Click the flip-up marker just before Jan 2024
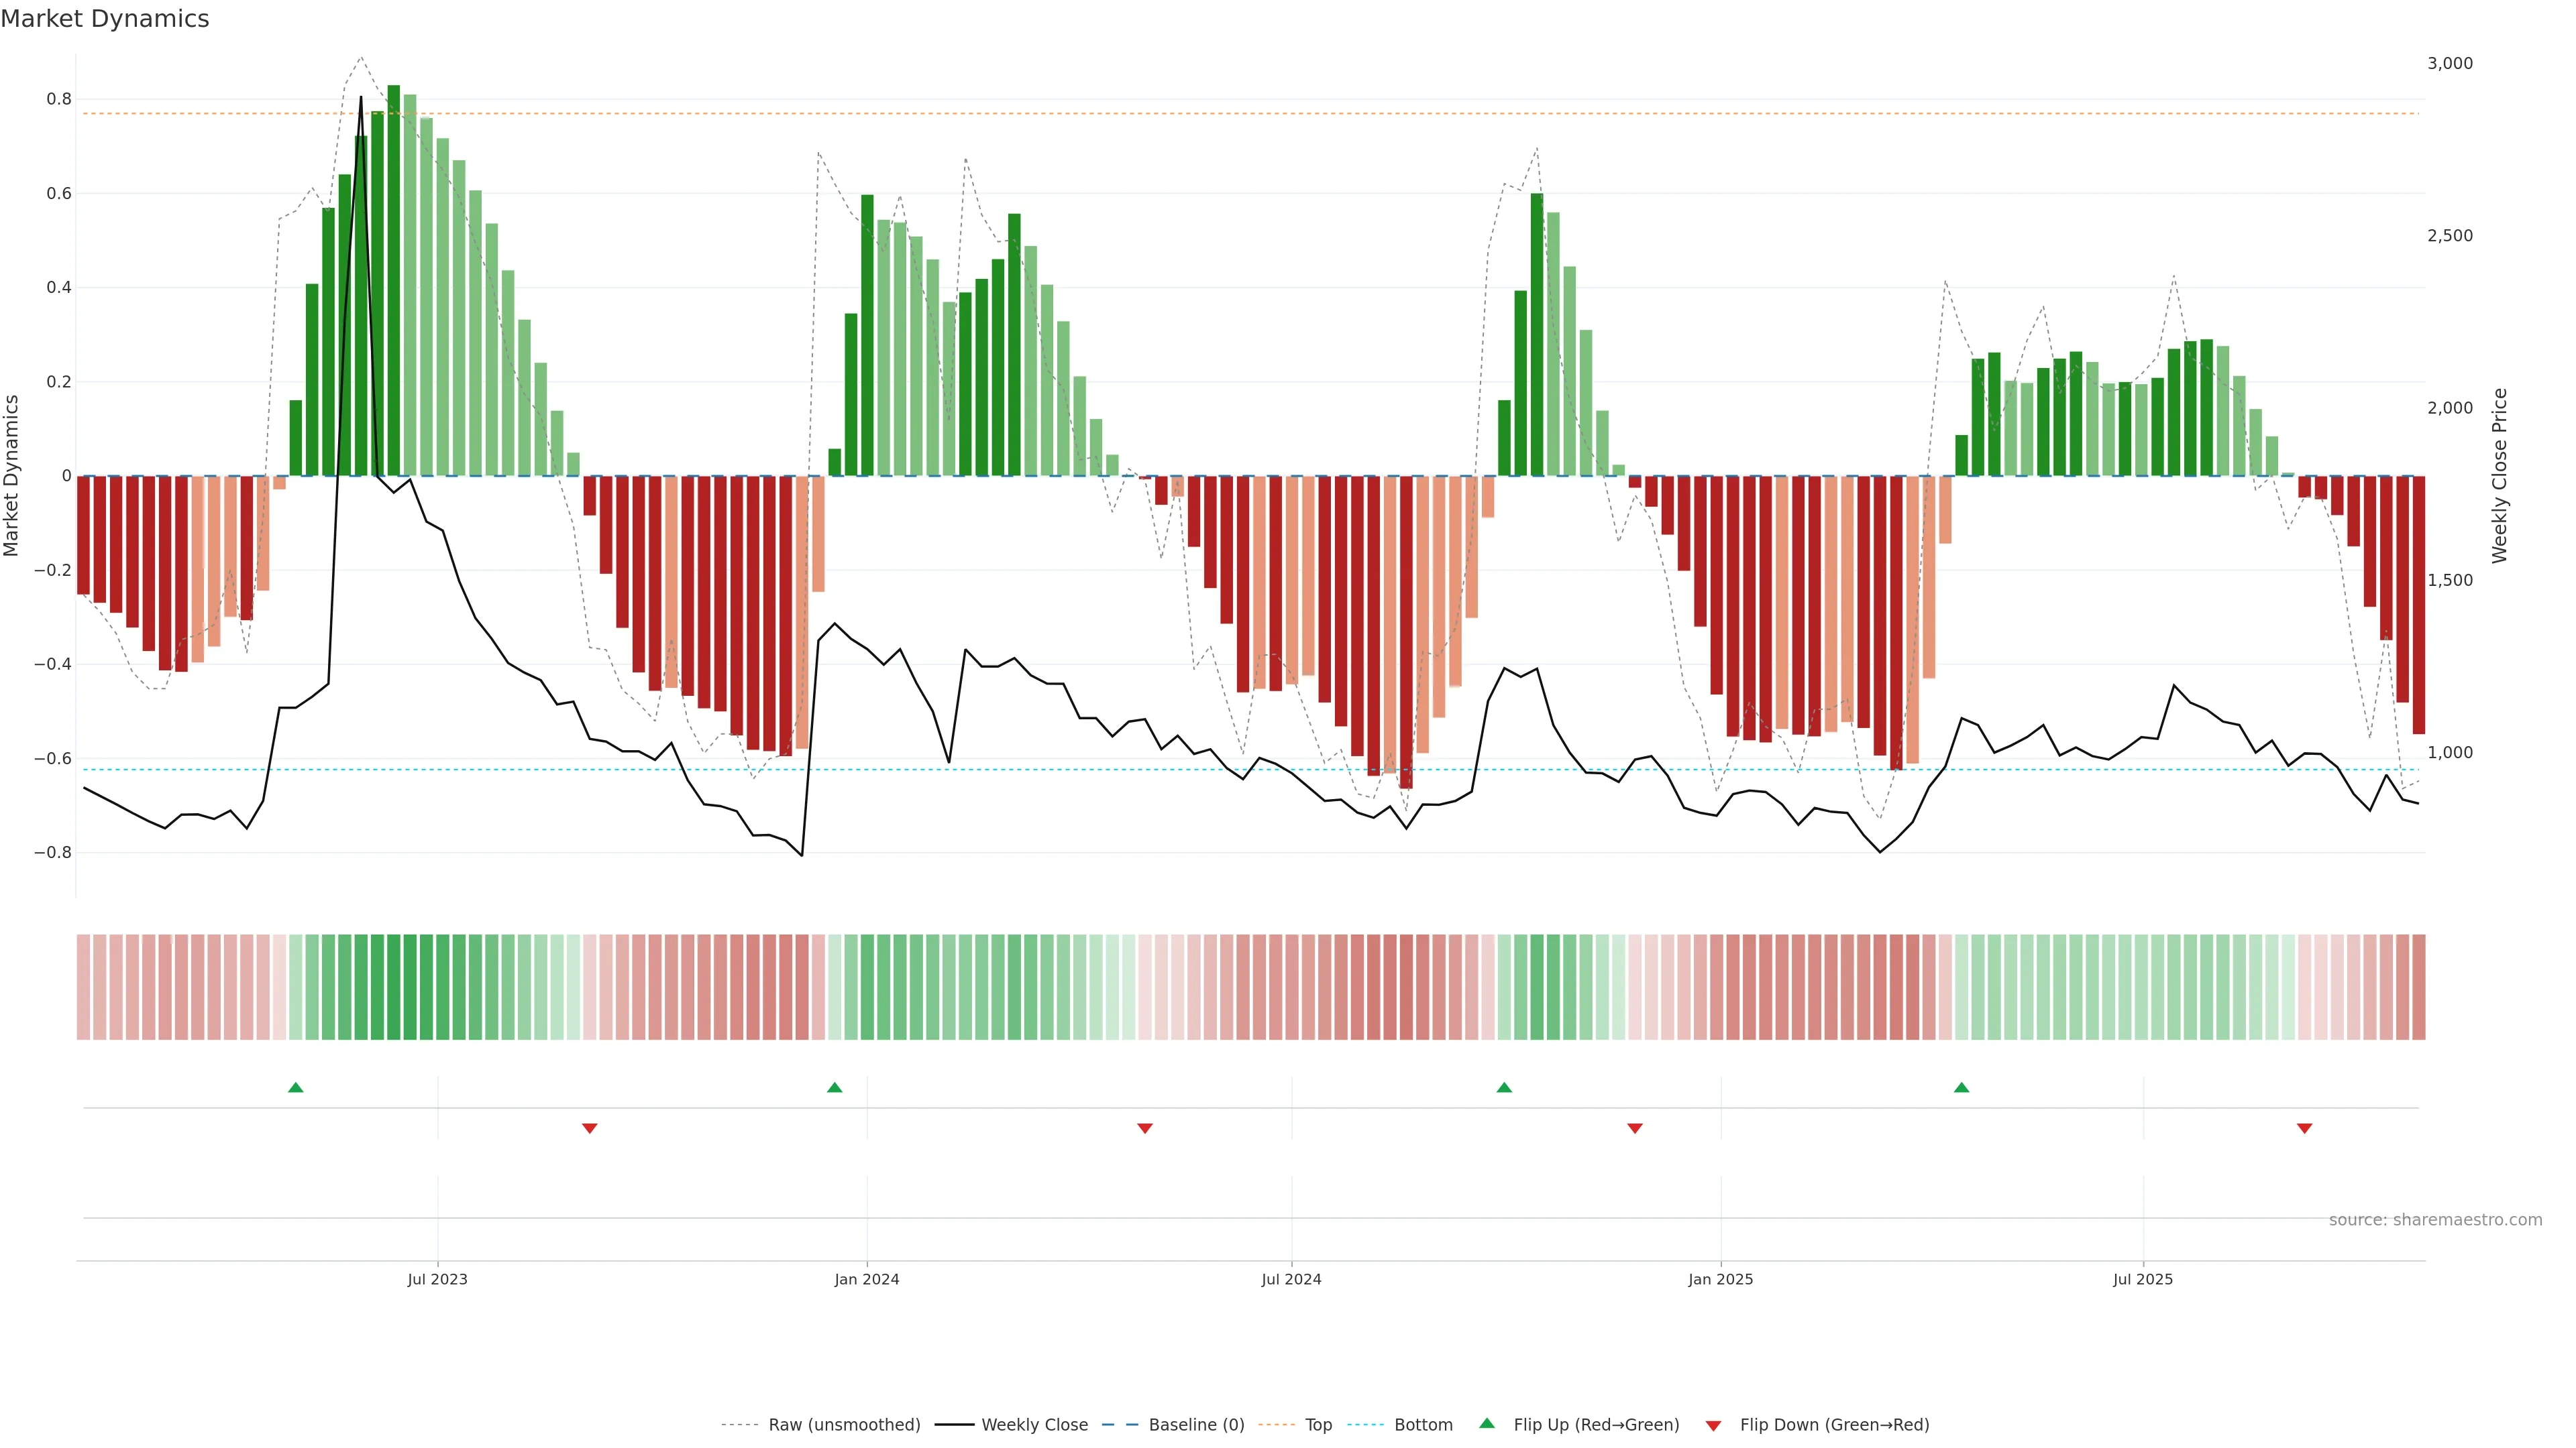The width and height of the screenshot is (2576, 1448). pyautogui.click(x=834, y=1087)
